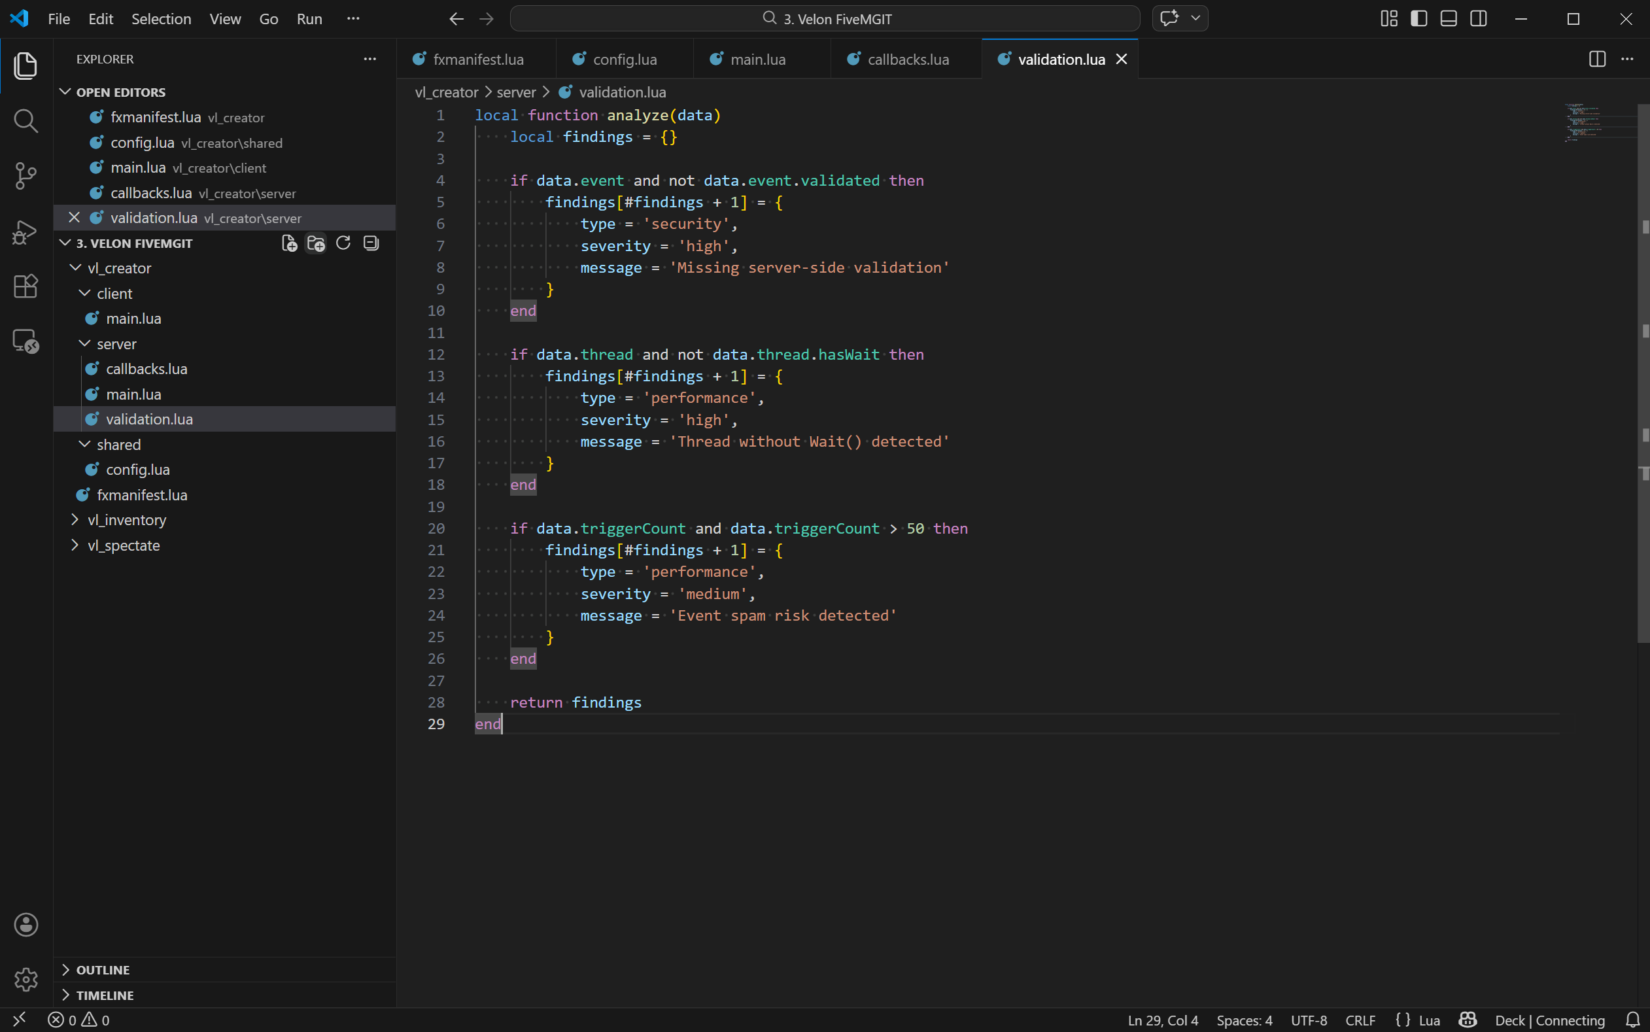Refresh the explorer file tree
The image size is (1650, 1032).
click(x=343, y=243)
